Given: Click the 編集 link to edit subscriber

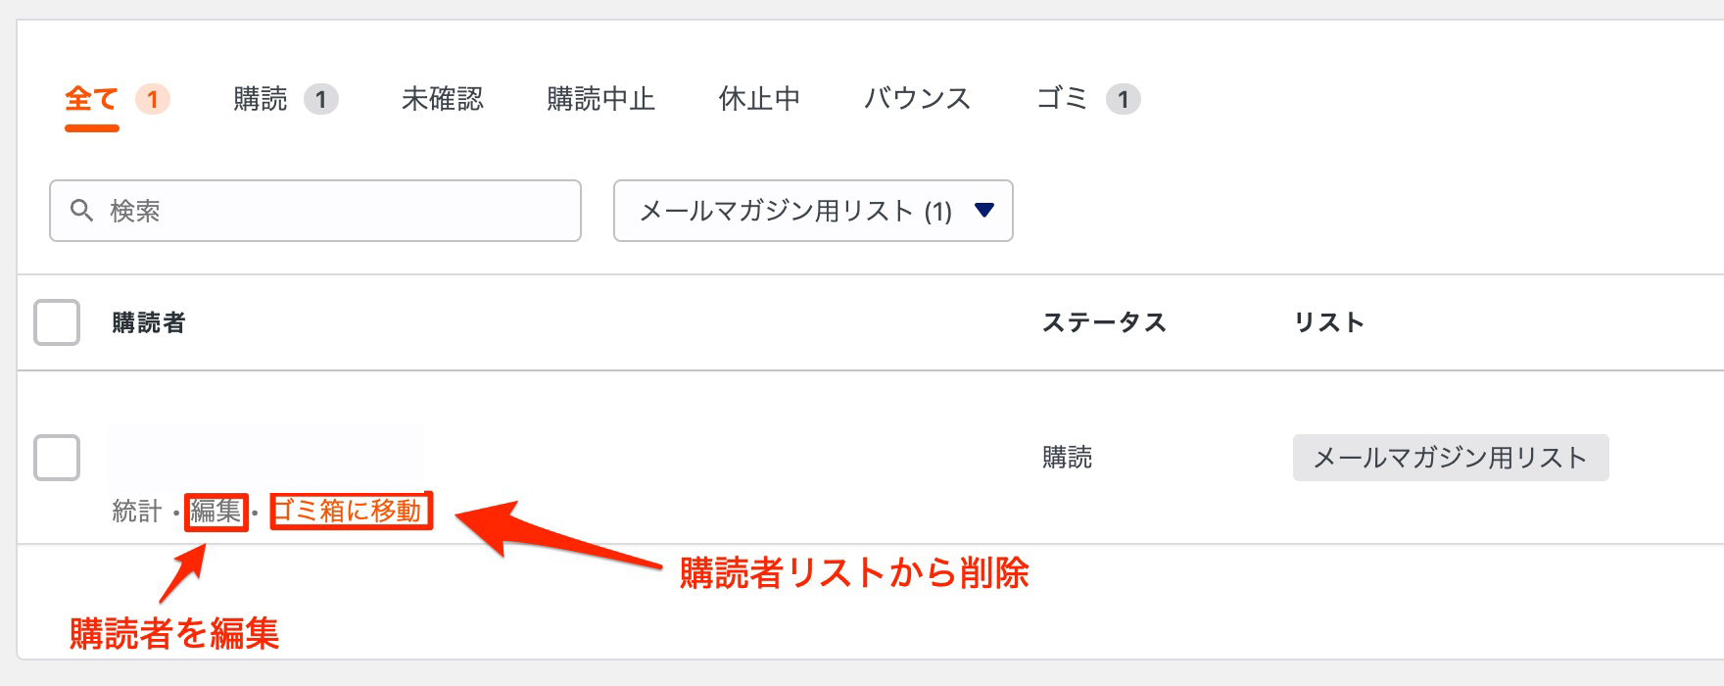Looking at the screenshot, I should point(215,512).
